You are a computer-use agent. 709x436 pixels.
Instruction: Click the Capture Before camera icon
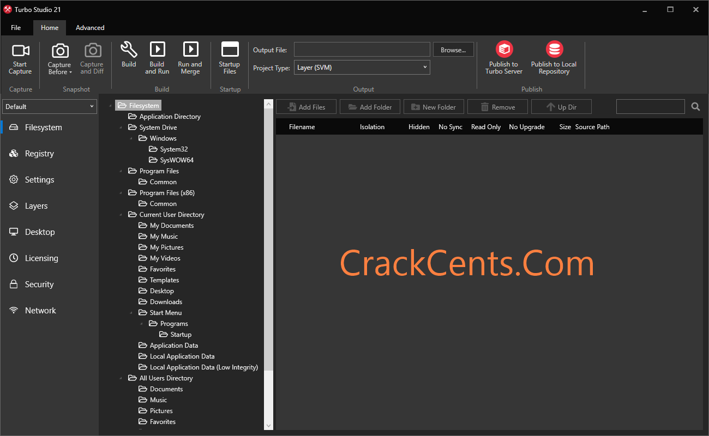pyautogui.click(x=59, y=51)
